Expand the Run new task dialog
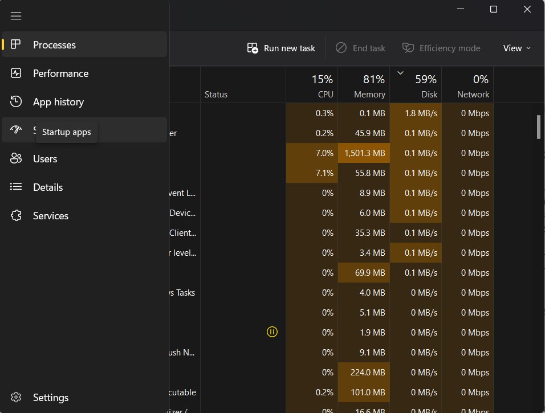Viewport: 545px width, 413px height. (x=280, y=48)
